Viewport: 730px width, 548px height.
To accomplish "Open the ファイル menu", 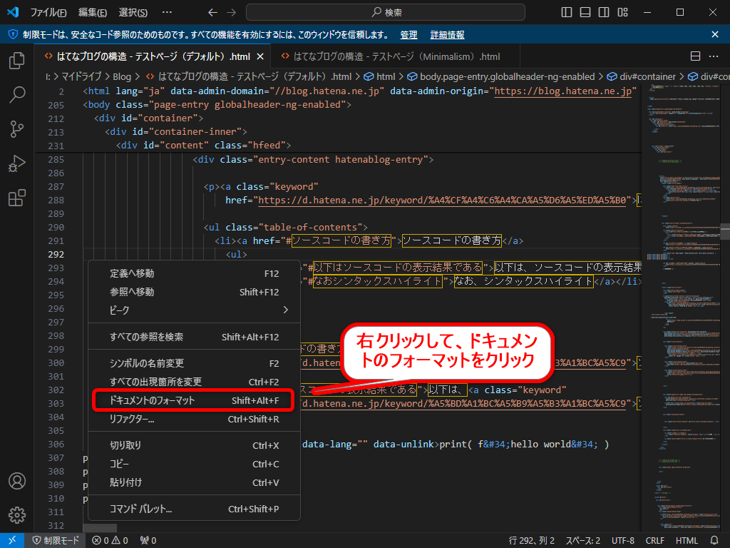I will click(48, 12).
